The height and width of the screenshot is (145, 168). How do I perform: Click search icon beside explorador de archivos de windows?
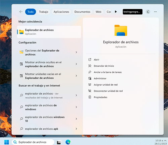(22, 107)
